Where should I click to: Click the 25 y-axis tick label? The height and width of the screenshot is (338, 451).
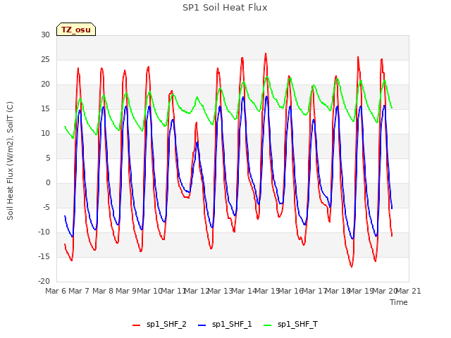(x=45, y=60)
